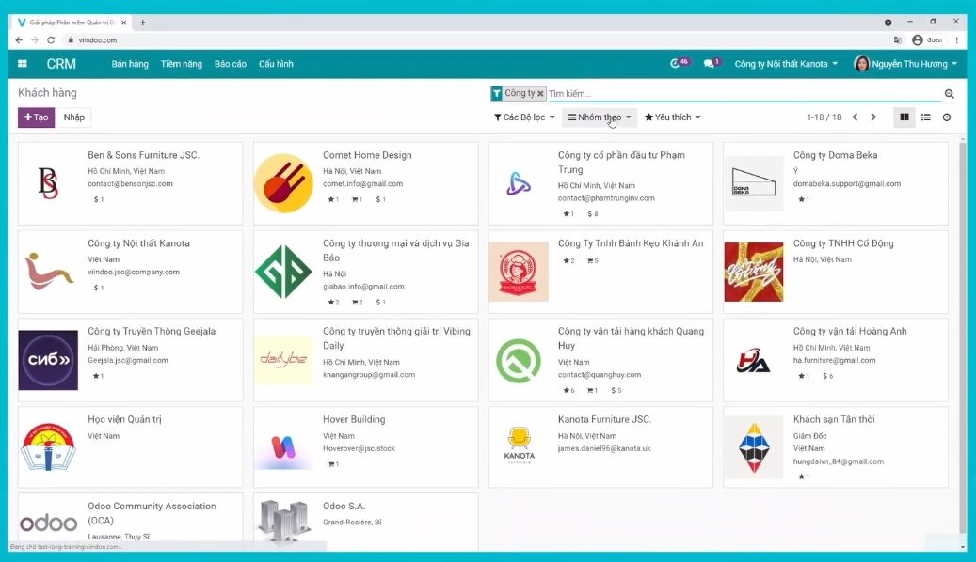Click the Khách hàng breadcrumb title
This screenshot has height=562, width=976.
pos(47,93)
